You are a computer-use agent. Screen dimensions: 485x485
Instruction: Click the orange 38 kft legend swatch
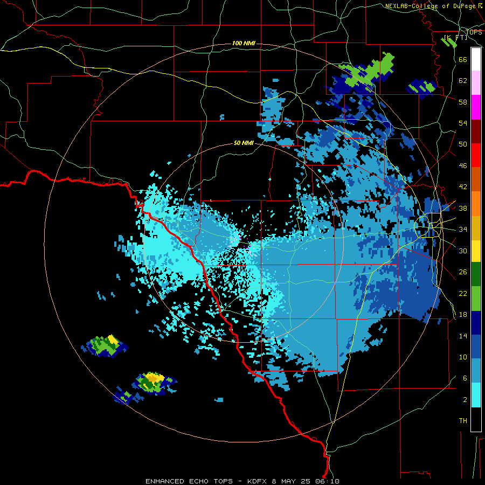point(476,204)
